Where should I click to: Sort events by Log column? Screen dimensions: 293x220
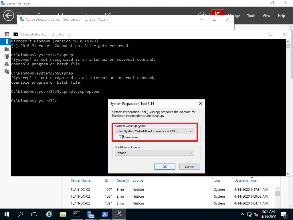tap(217, 180)
